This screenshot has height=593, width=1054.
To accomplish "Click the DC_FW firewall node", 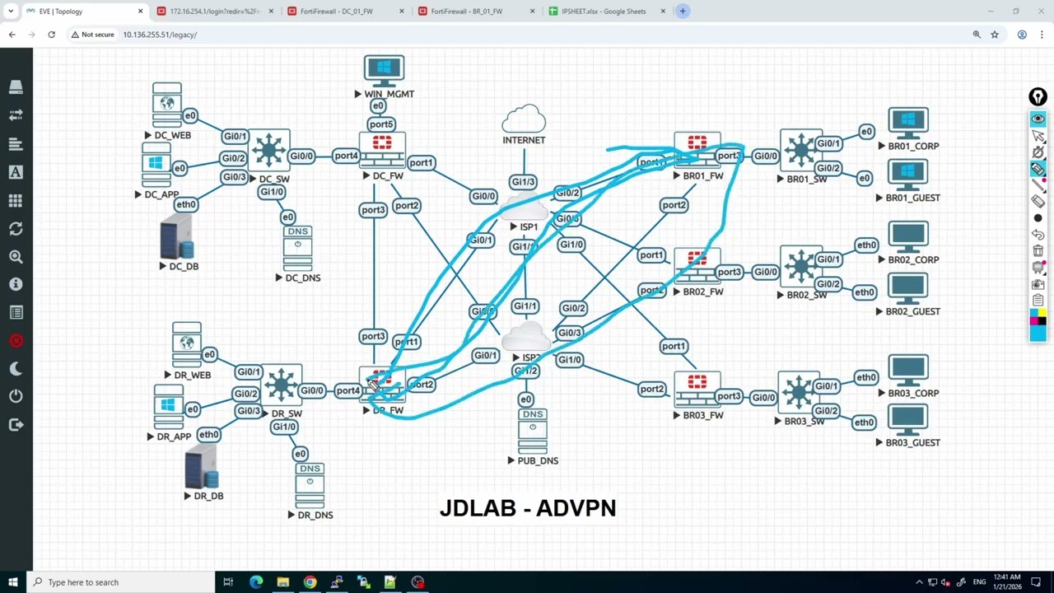I will [382, 151].
